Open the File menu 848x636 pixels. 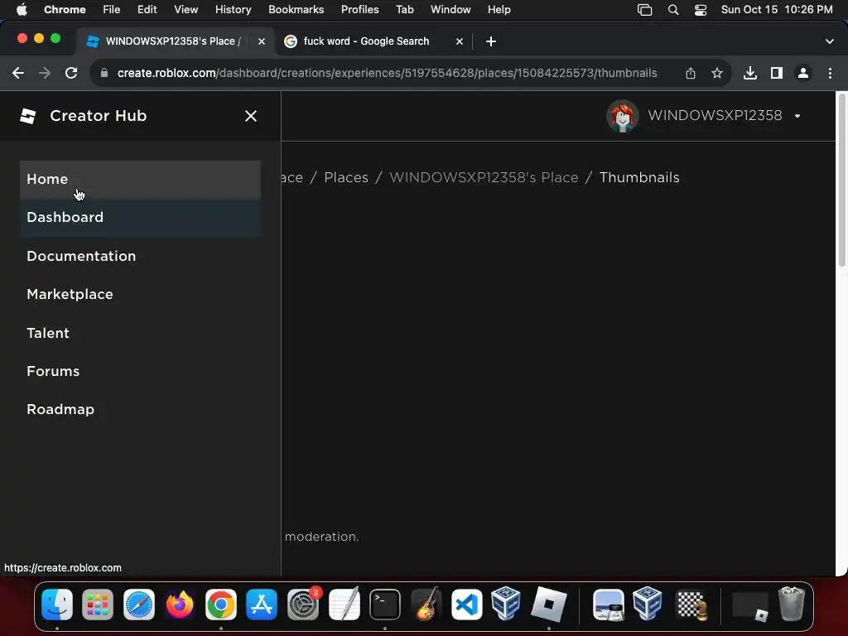click(x=112, y=10)
